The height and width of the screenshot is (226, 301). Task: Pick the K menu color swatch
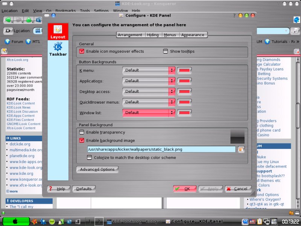184,70
